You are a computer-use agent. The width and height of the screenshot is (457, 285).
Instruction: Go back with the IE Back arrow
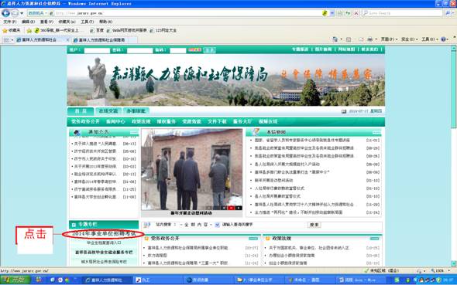pos(5,13)
